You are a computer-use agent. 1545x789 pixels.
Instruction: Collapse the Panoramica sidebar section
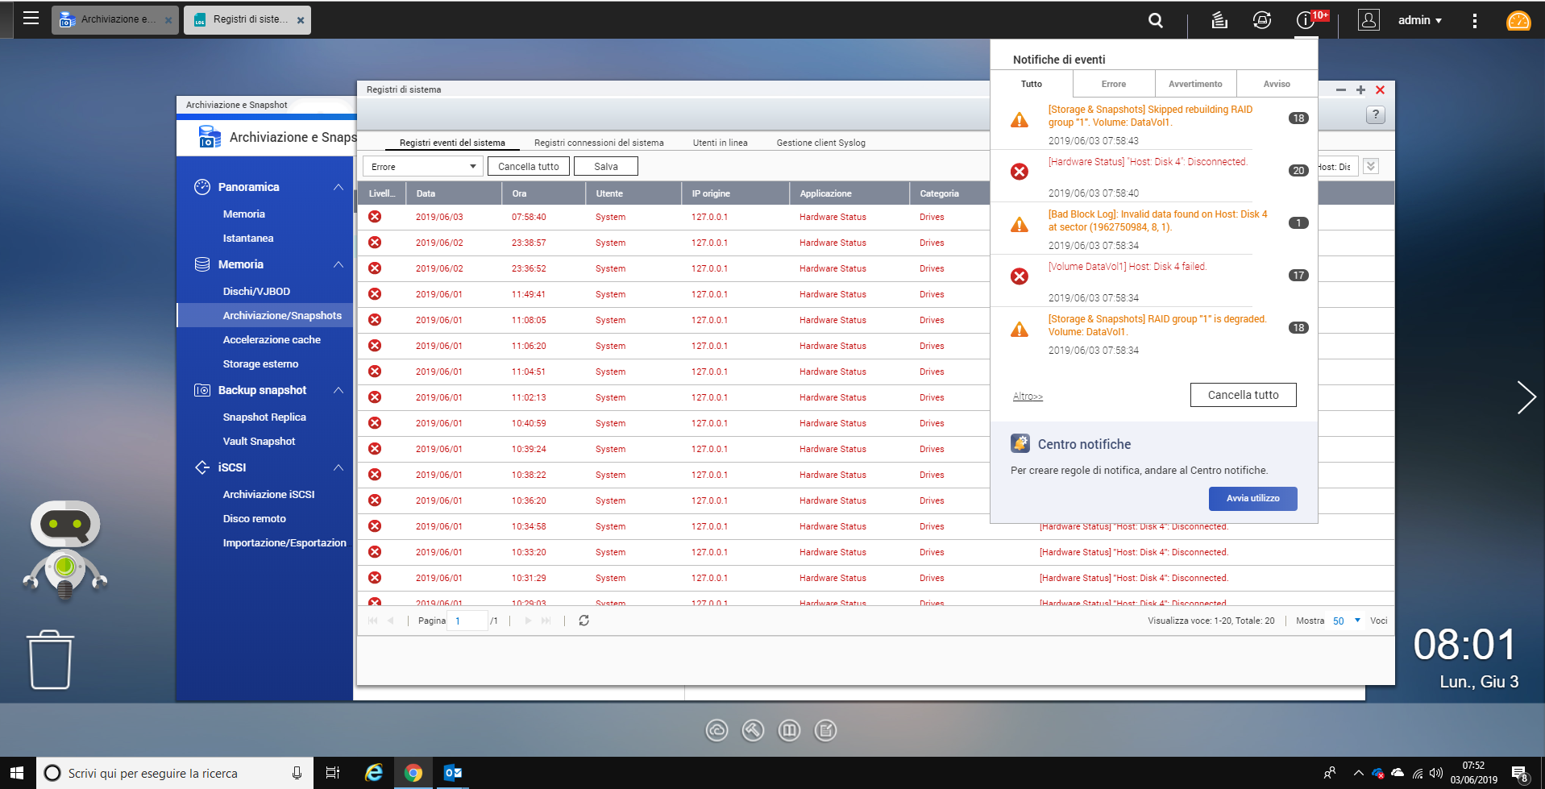338,187
